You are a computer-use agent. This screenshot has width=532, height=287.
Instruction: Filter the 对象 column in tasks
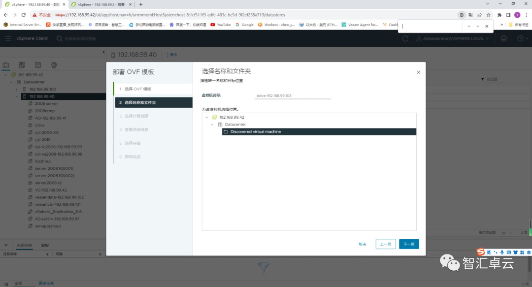coord(100,254)
